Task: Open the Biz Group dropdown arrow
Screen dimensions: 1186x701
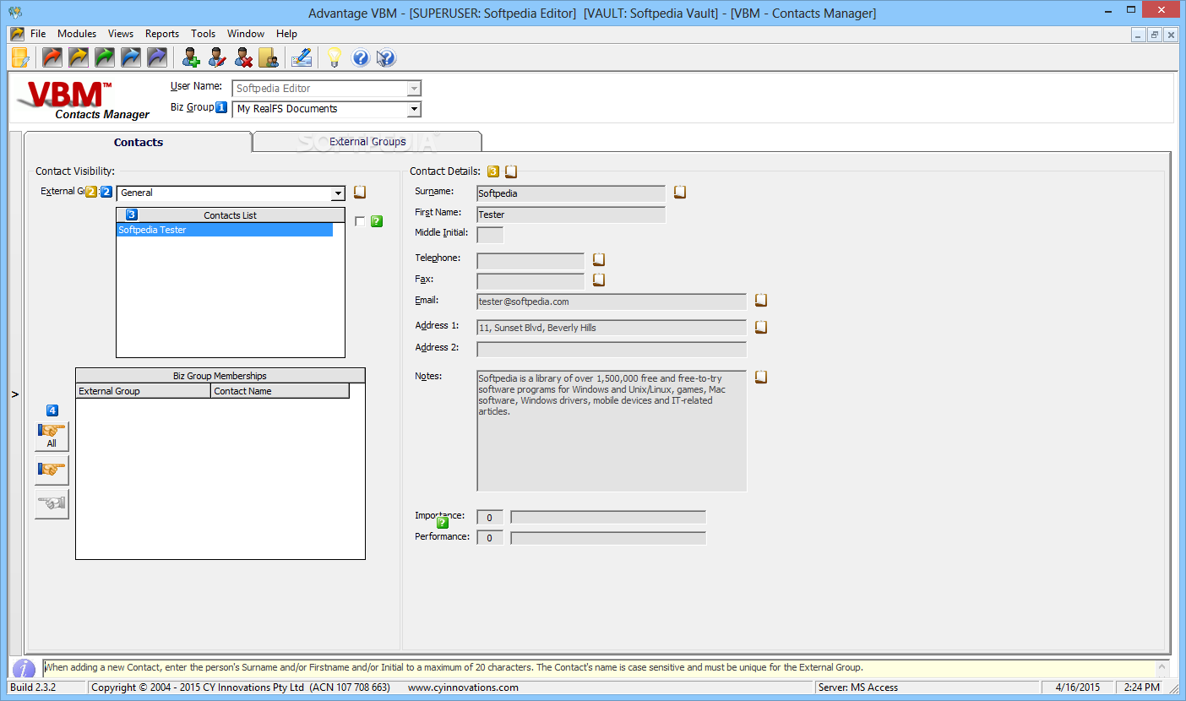Action: 414,109
